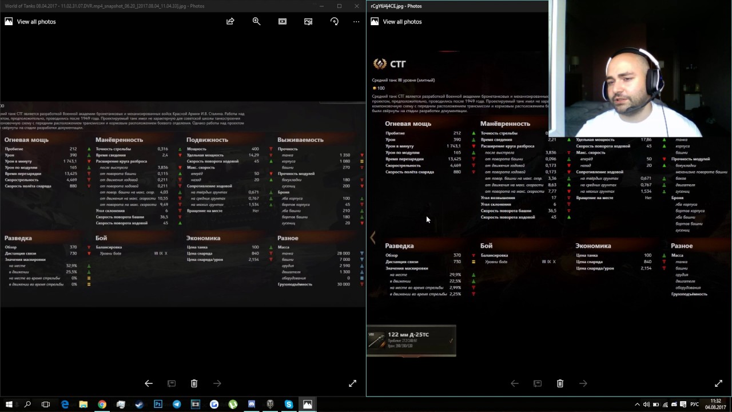Click the add-to-album icon in right window bottom bar

[538, 383]
